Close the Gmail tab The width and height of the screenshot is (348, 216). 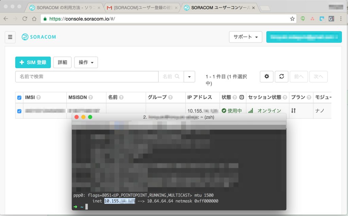click(176, 8)
